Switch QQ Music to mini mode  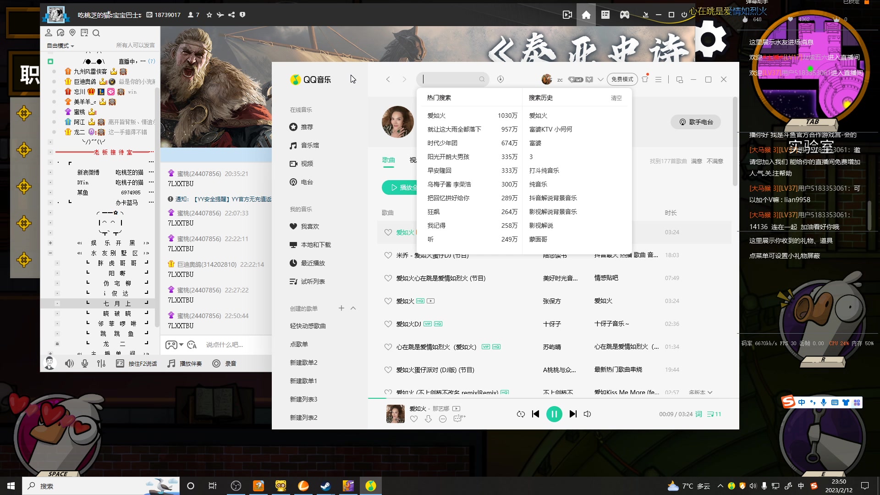coord(680,79)
